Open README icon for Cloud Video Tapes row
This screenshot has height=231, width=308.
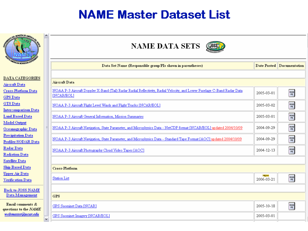point(292,150)
